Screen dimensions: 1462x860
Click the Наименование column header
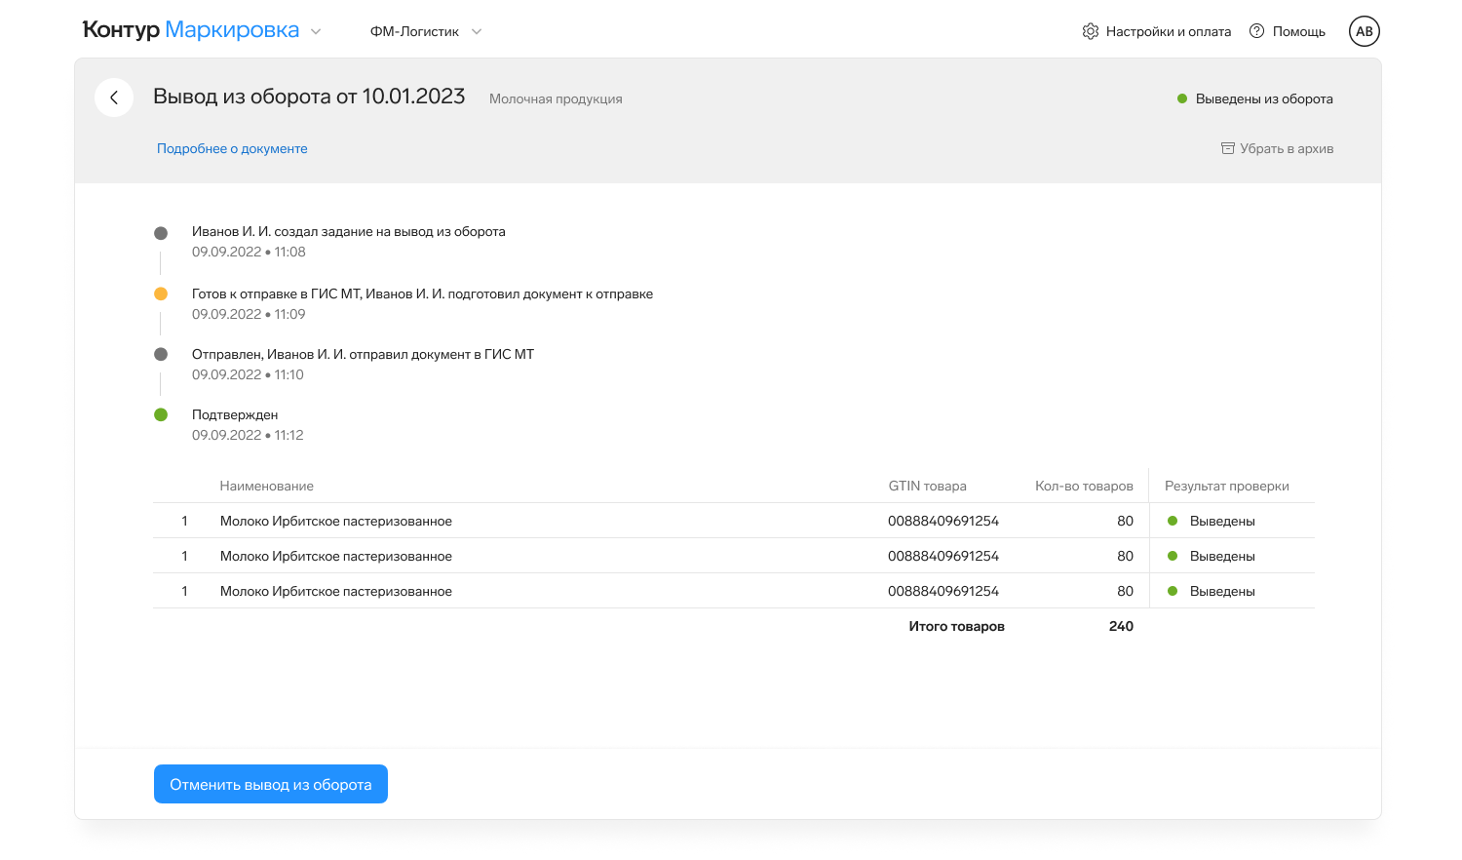point(266,486)
